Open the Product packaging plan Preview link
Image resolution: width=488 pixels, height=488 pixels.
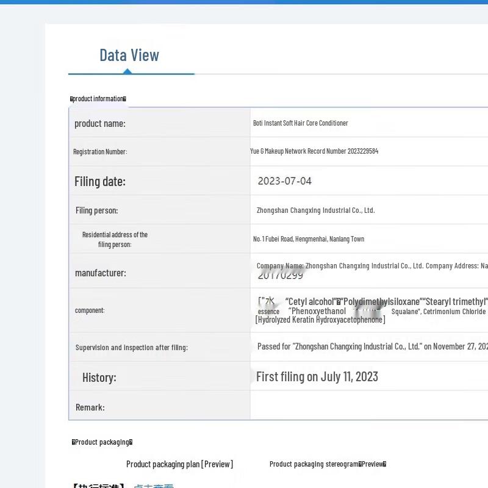(x=179, y=464)
